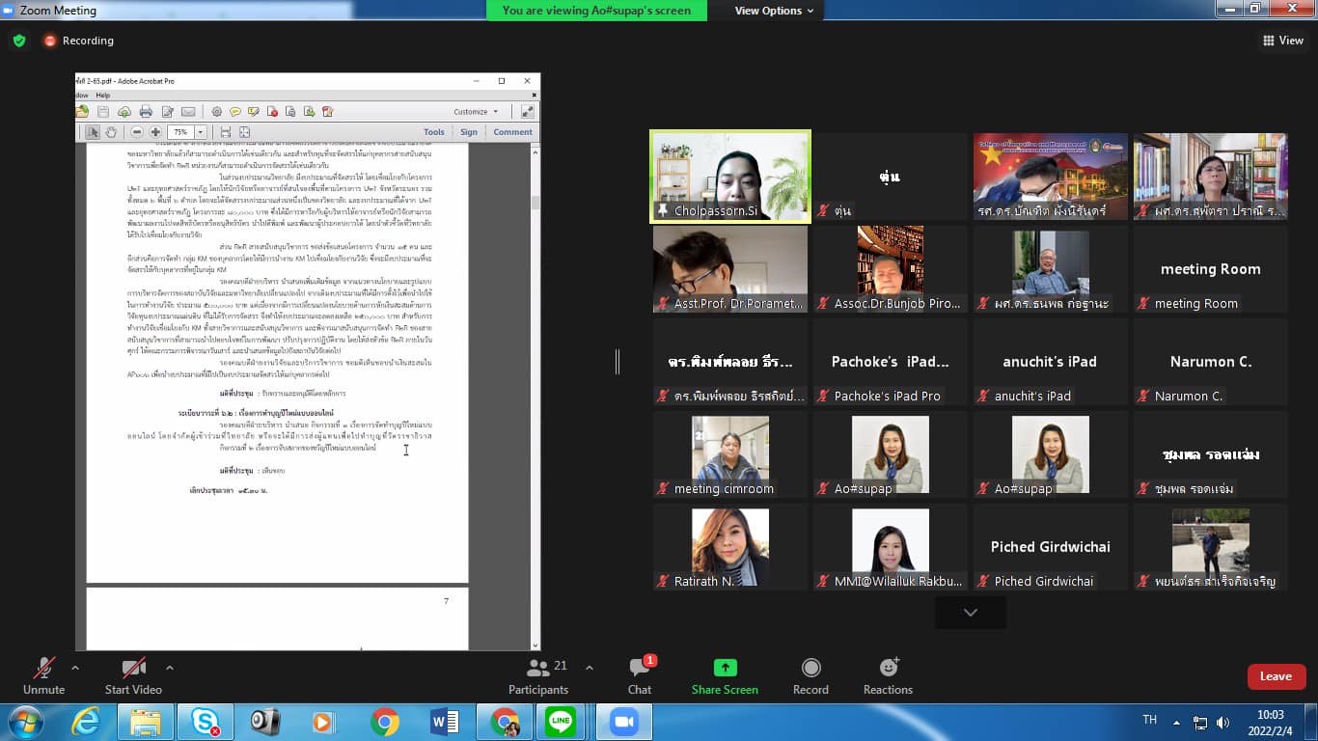Click the email envelope icon in Acrobat
The height and width of the screenshot is (741, 1318).
[x=188, y=112]
